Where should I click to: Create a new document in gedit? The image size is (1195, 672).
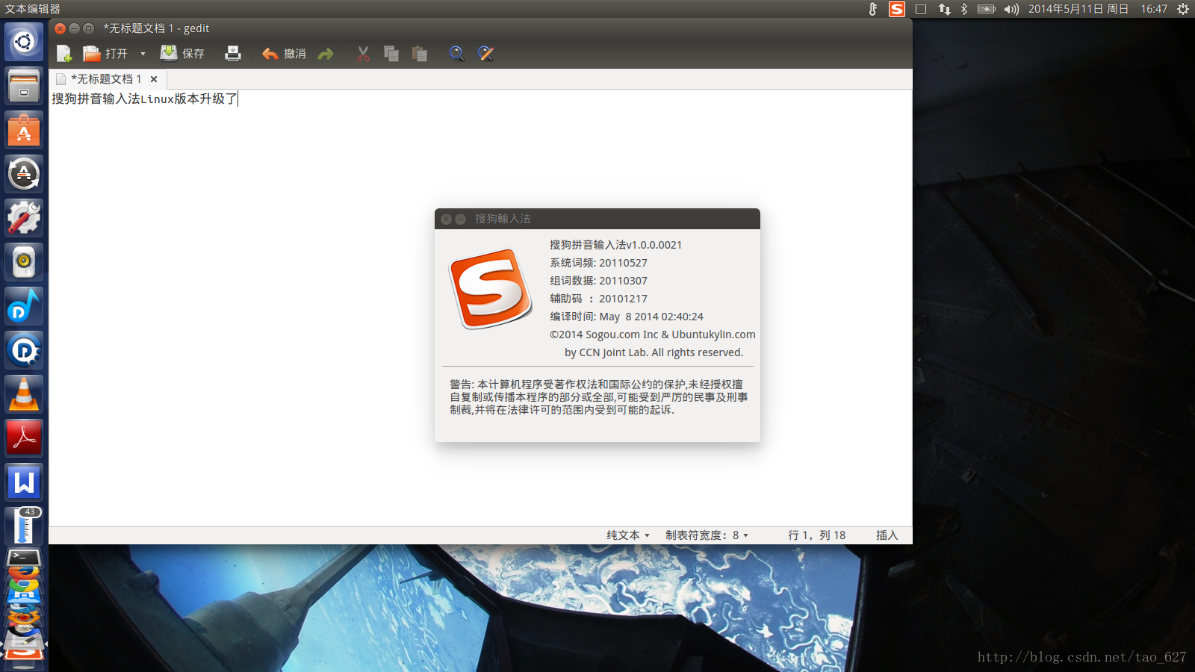tap(64, 54)
